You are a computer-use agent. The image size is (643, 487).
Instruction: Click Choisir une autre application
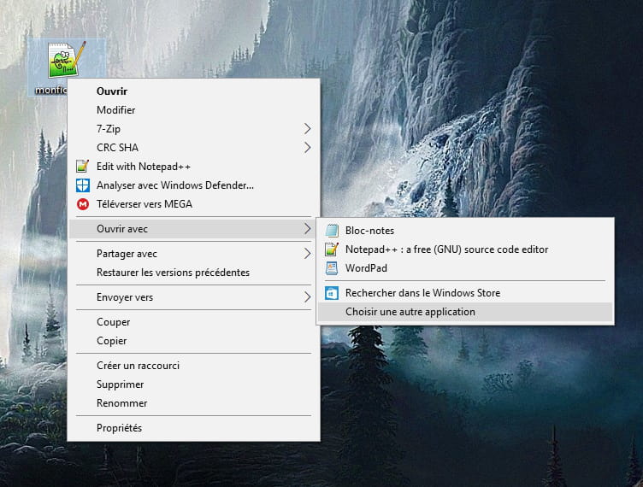click(x=465, y=312)
